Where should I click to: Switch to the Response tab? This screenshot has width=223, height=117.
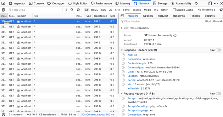click(x=179, y=16)
